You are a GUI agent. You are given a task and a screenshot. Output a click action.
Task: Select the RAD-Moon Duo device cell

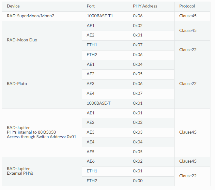pyautogui.click(x=22, y=40)
